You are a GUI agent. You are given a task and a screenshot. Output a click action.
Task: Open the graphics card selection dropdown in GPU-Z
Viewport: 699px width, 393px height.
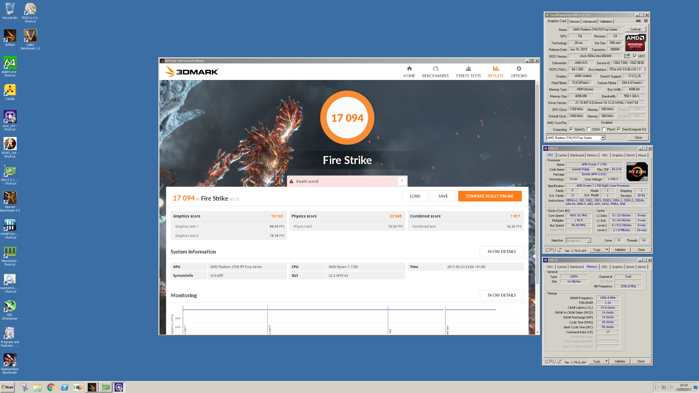point(603,138)
